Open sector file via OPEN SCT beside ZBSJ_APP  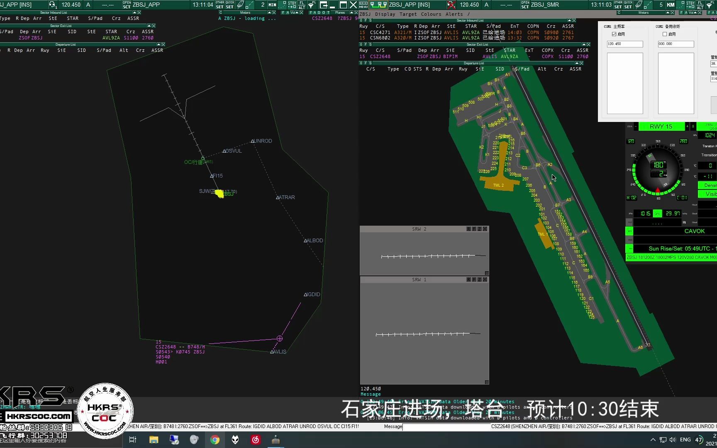tap(127, 5)
